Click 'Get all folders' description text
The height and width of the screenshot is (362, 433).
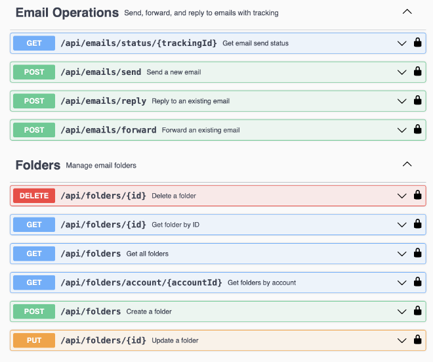click(x=147, y=254)
